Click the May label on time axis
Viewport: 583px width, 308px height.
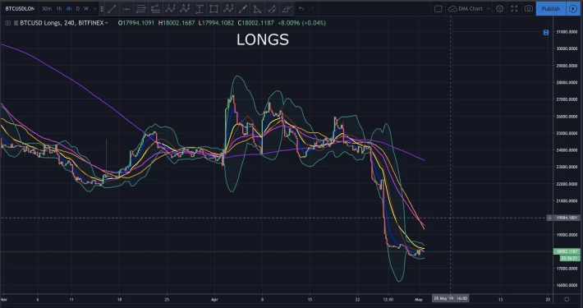(419, 299)
